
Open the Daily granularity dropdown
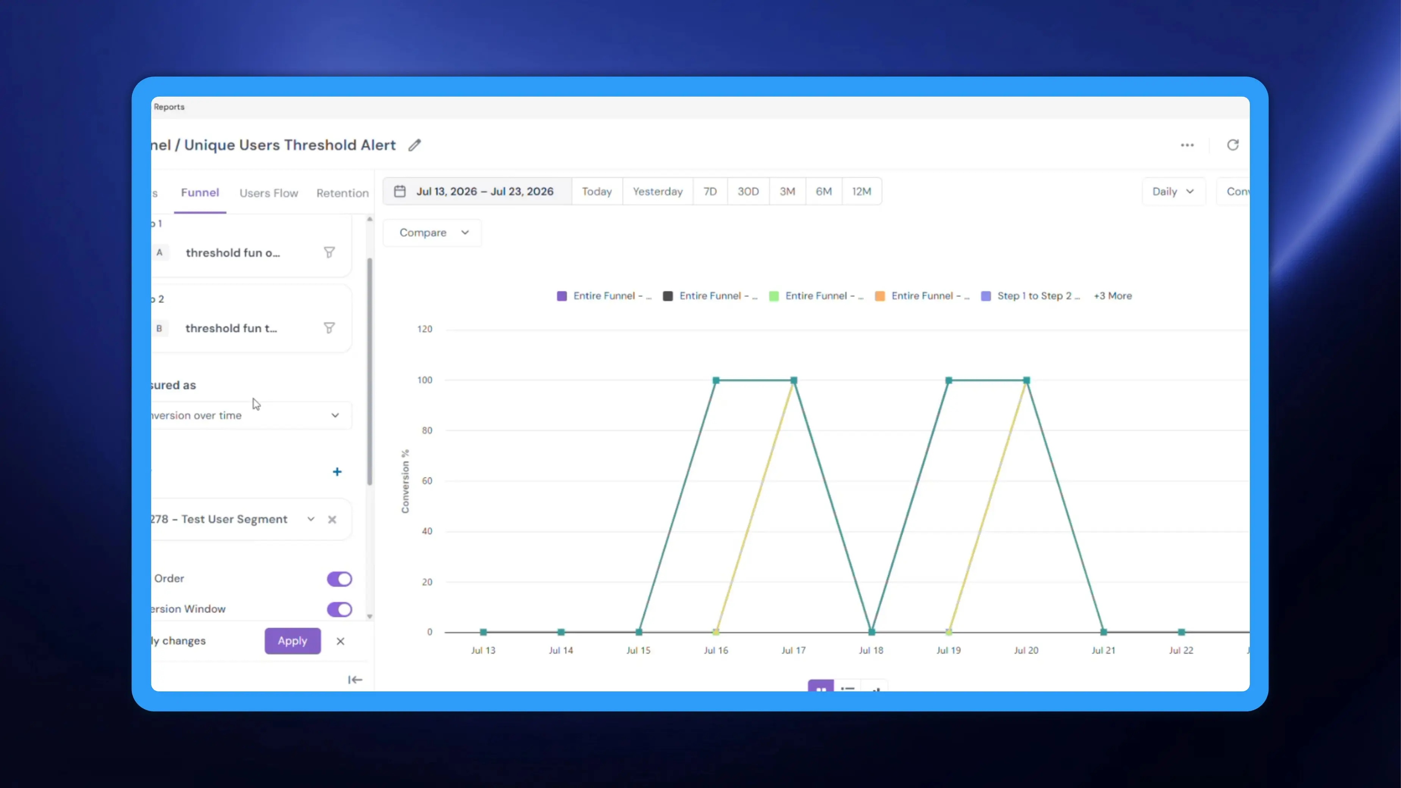tap(1174, 191)
